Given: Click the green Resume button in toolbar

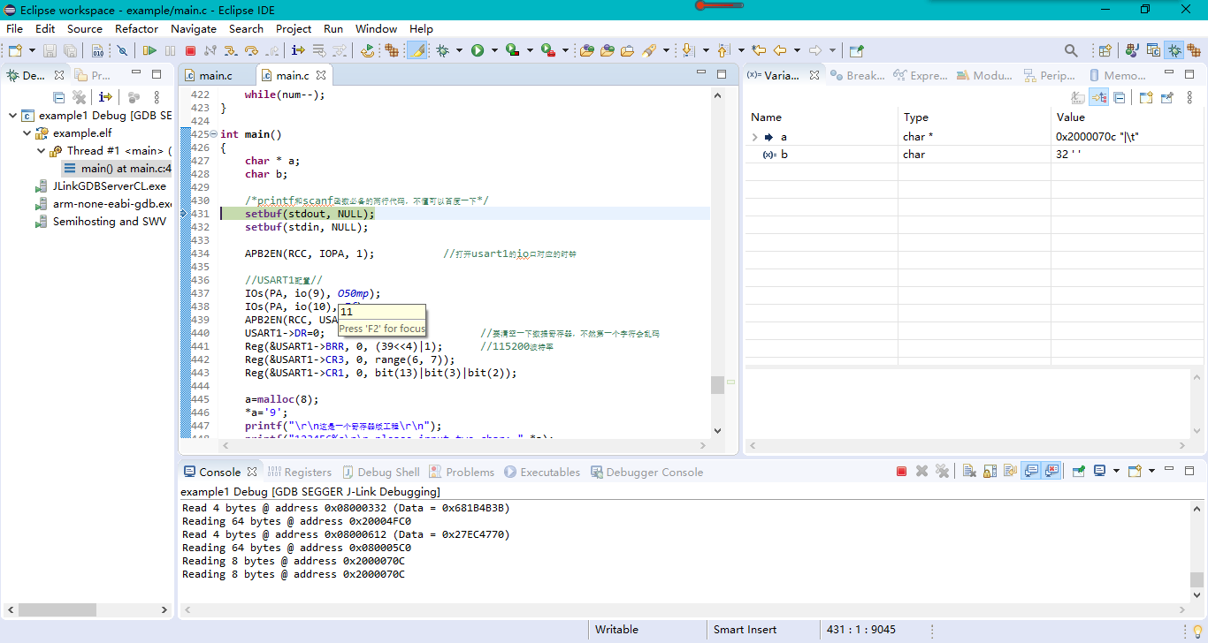Looking at the screenshot, I should (149, 50).
